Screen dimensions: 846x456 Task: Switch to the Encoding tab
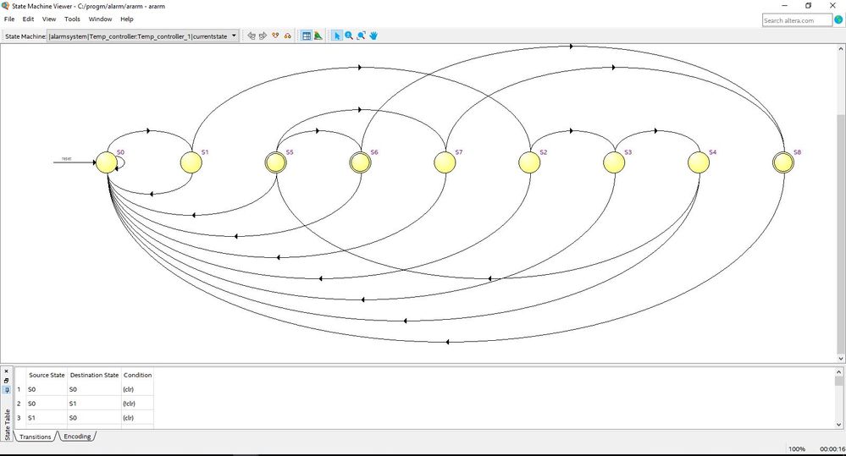[77, 437]
